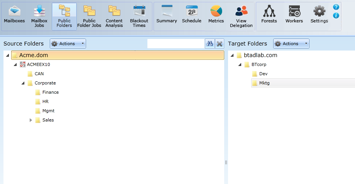Clear the search with the X button
Viewport: 355px width, 184px height.
(220, 44)
